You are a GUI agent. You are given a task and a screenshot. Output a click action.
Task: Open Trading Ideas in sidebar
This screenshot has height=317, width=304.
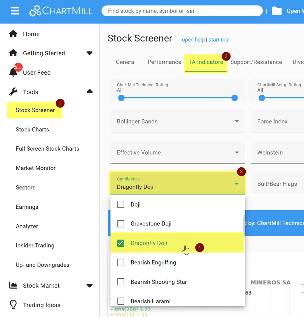[42, 305]
